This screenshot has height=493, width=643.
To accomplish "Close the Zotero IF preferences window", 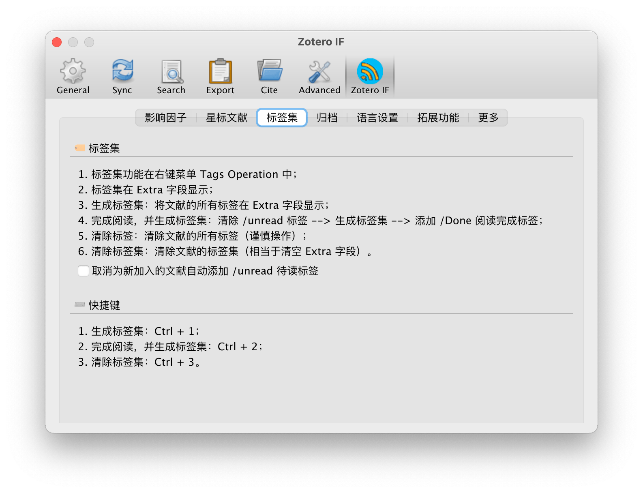I will coord(57,42).
